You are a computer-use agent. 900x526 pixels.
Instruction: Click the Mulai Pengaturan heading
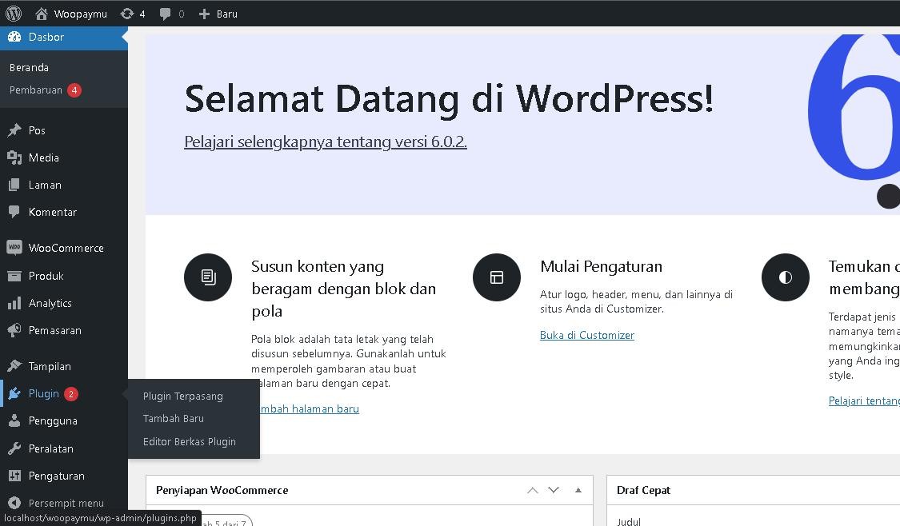coord(601,266)
